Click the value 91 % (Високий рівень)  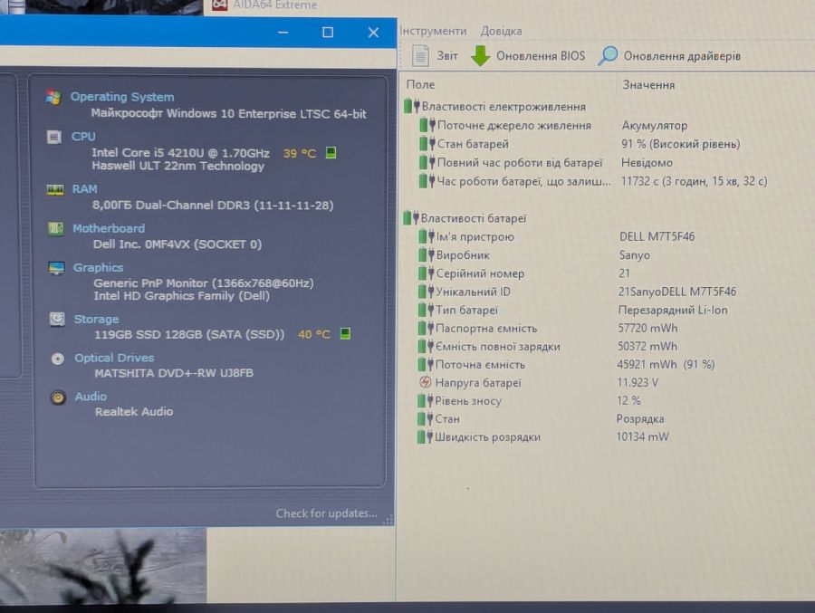(x=680, y=144)
